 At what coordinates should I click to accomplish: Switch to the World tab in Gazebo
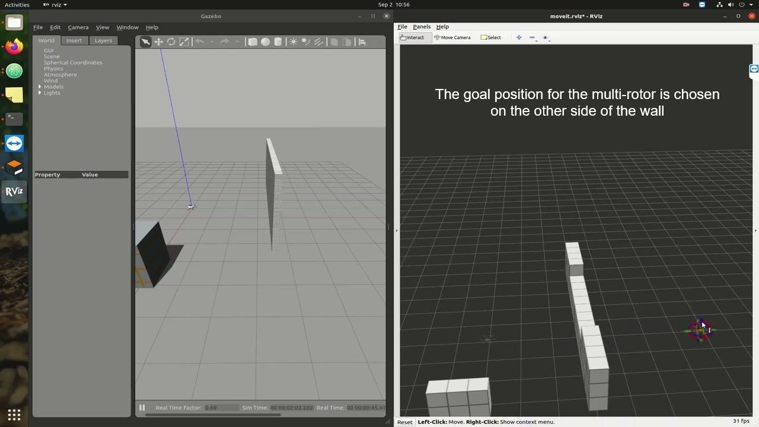tap(46, 40)
